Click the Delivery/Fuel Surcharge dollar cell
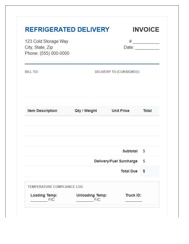189x244 pixels. point(150,161)
